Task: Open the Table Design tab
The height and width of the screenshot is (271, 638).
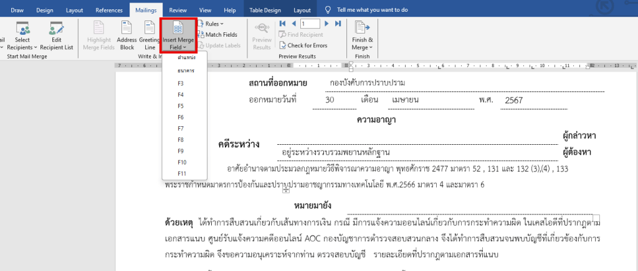Action: point(266,10)
